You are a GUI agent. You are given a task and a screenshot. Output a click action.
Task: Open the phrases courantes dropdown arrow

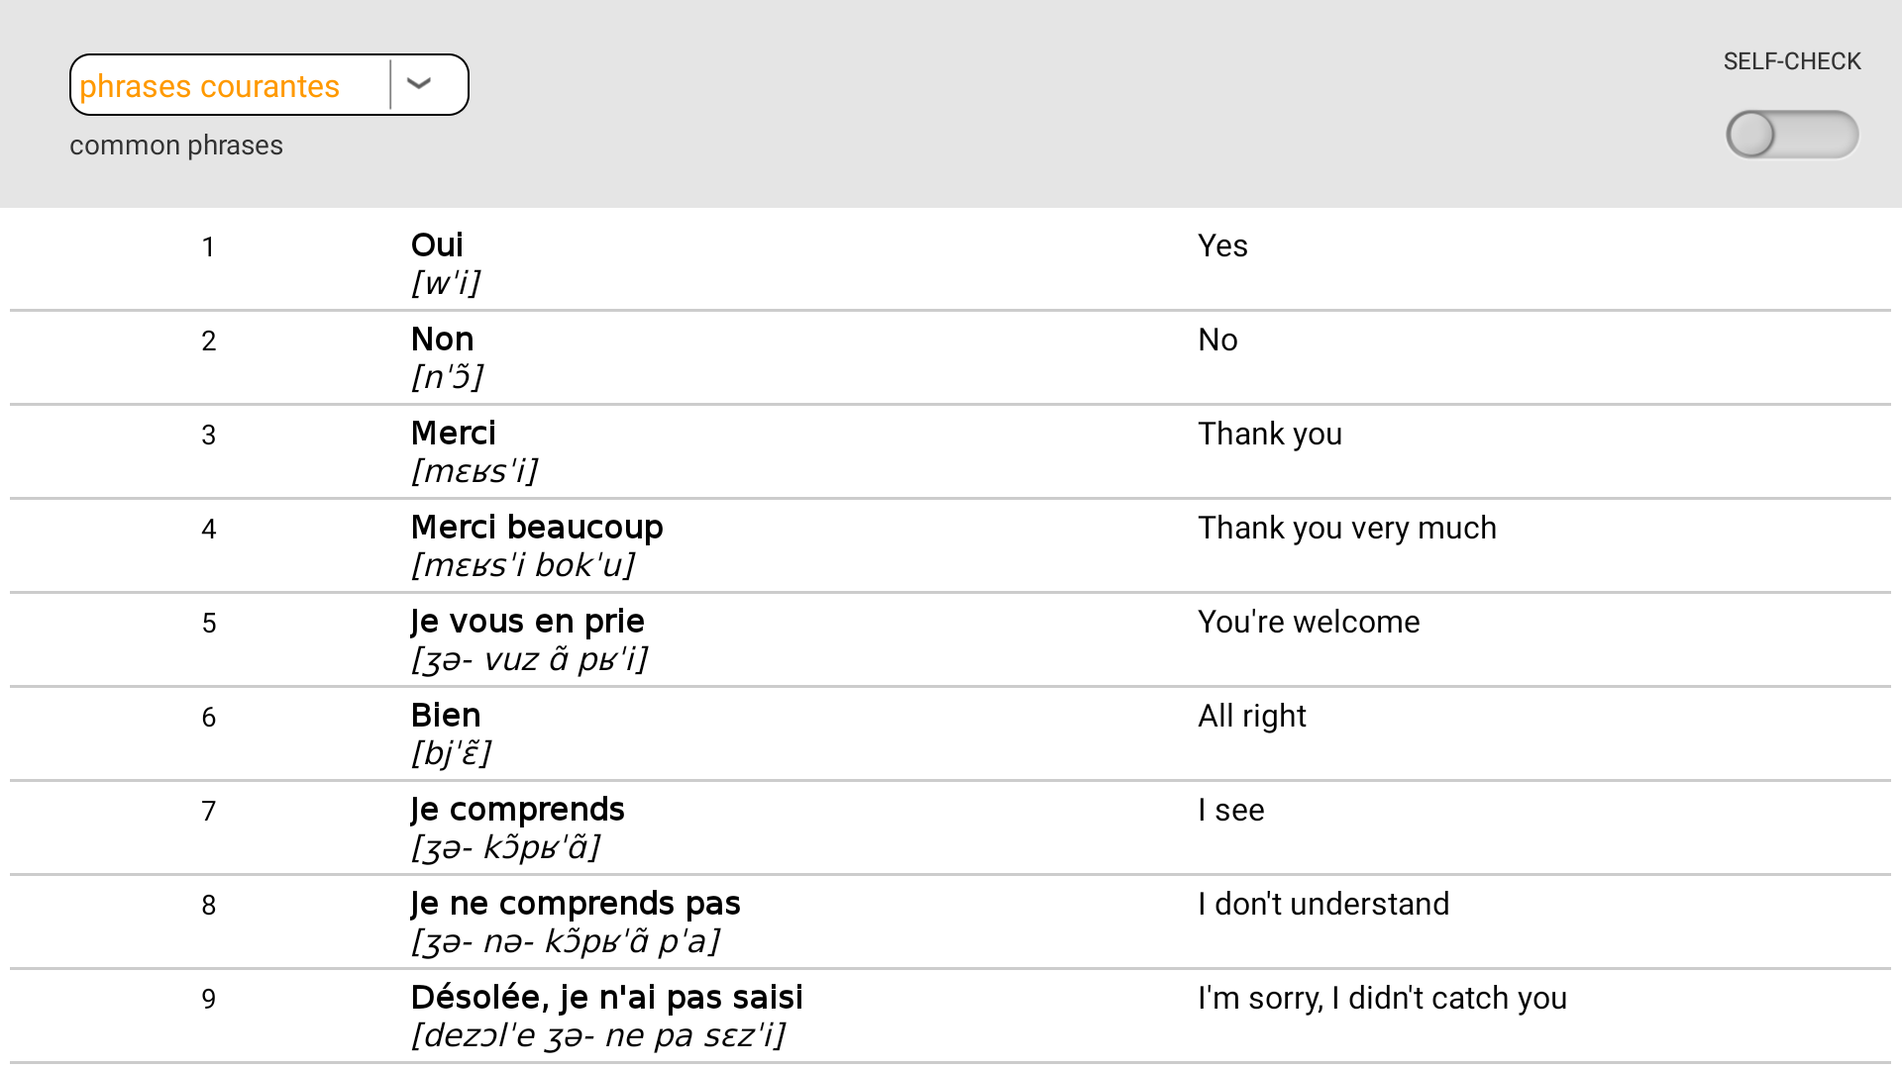(419, 84)
